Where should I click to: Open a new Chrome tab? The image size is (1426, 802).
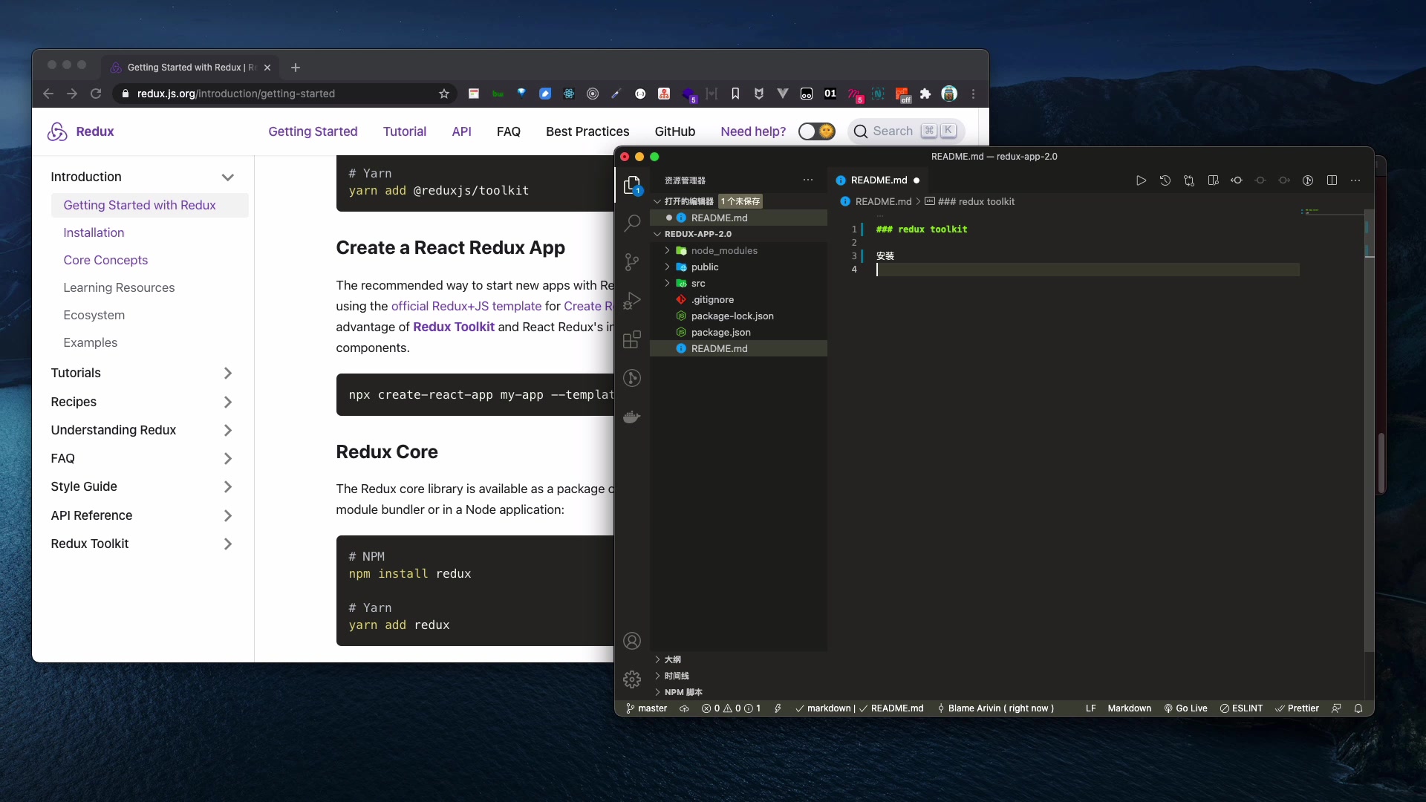tap(296, 68)
